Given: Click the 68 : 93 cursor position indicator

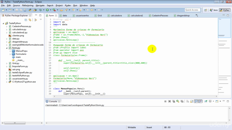Looking at the screenshot, I should pos(167,127).
